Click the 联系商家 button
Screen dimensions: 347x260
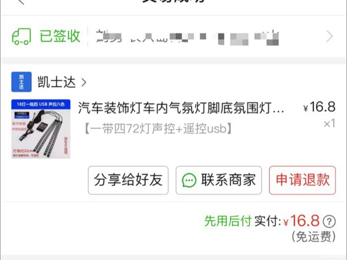pyautogui.click(x=219, y=180)
